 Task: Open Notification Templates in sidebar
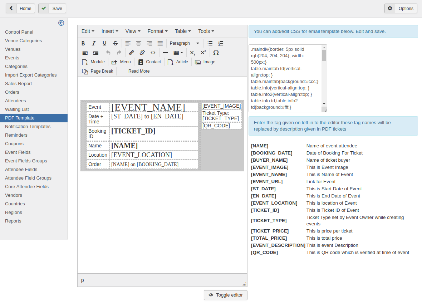click(28, 127)
